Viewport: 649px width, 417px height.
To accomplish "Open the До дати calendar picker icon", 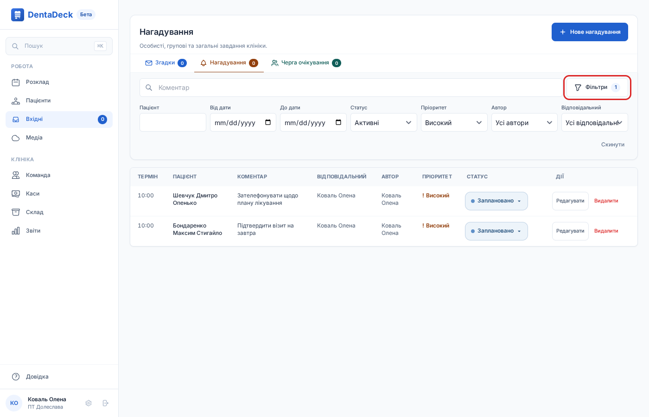I will pyautogui.click(x=338, y=122).
